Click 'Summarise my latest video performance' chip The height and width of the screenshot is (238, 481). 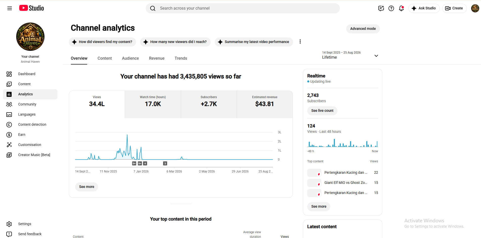pyautogui.click(x=254, y=42)
